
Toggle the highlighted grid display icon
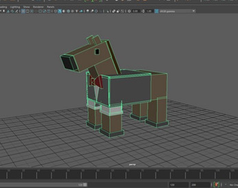23,11
